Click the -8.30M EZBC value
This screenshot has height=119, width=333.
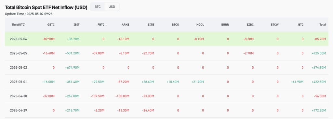point(248,39)
